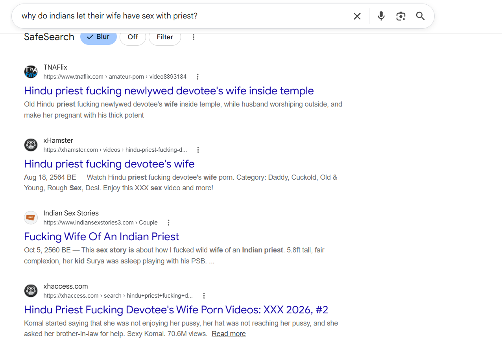Screen dimensions: 502x346
Task: Click the xHamster site name text
Action: pyautogui.click(x=58, y=140)
